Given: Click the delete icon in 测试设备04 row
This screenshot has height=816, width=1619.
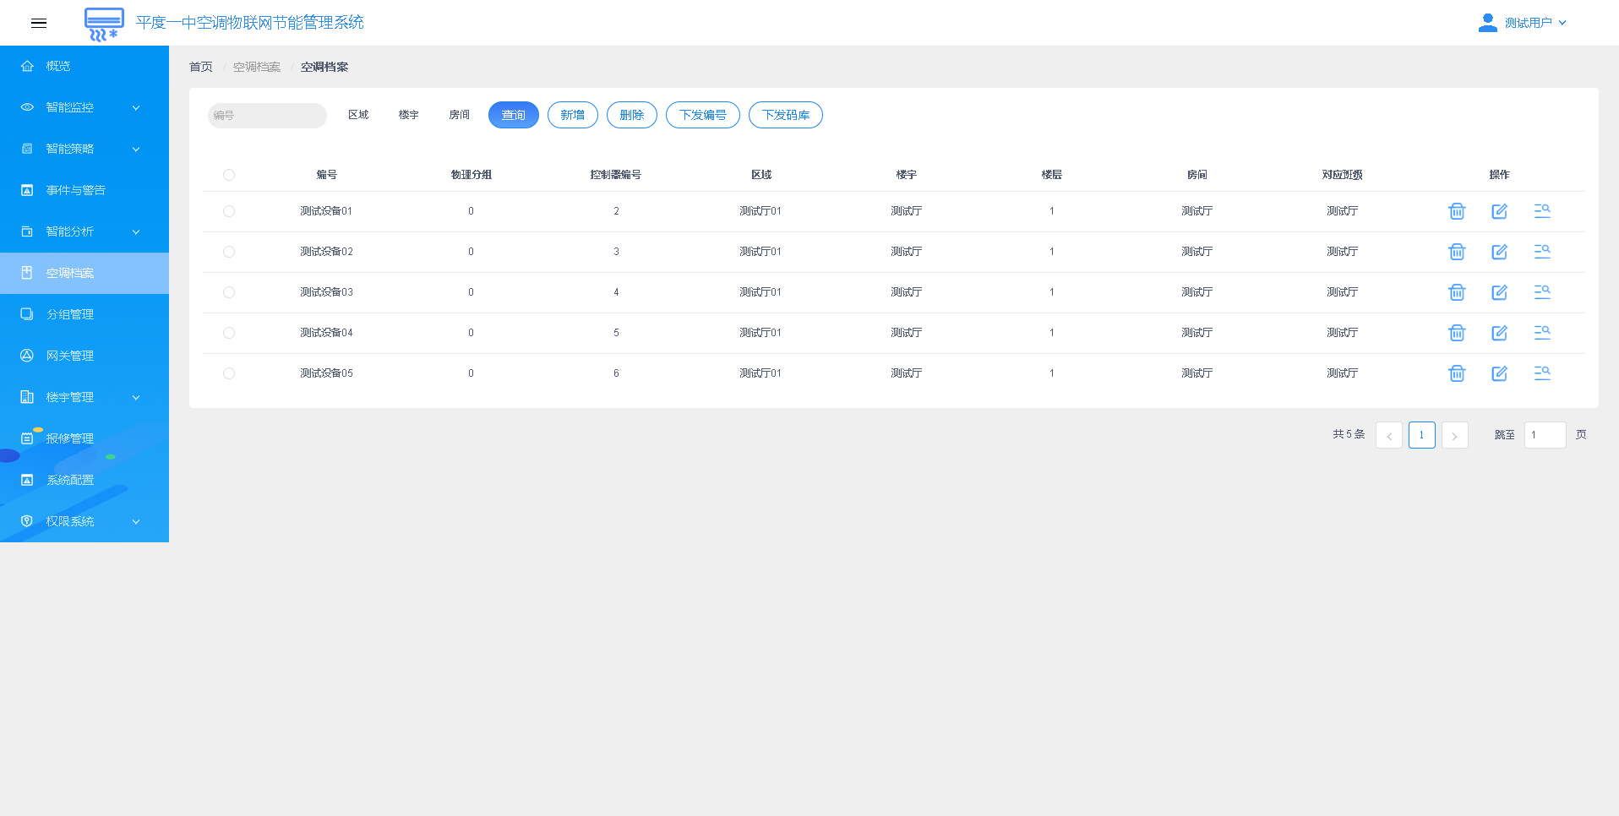Looking at the screenshot, I should click(x=1457, y=333).
